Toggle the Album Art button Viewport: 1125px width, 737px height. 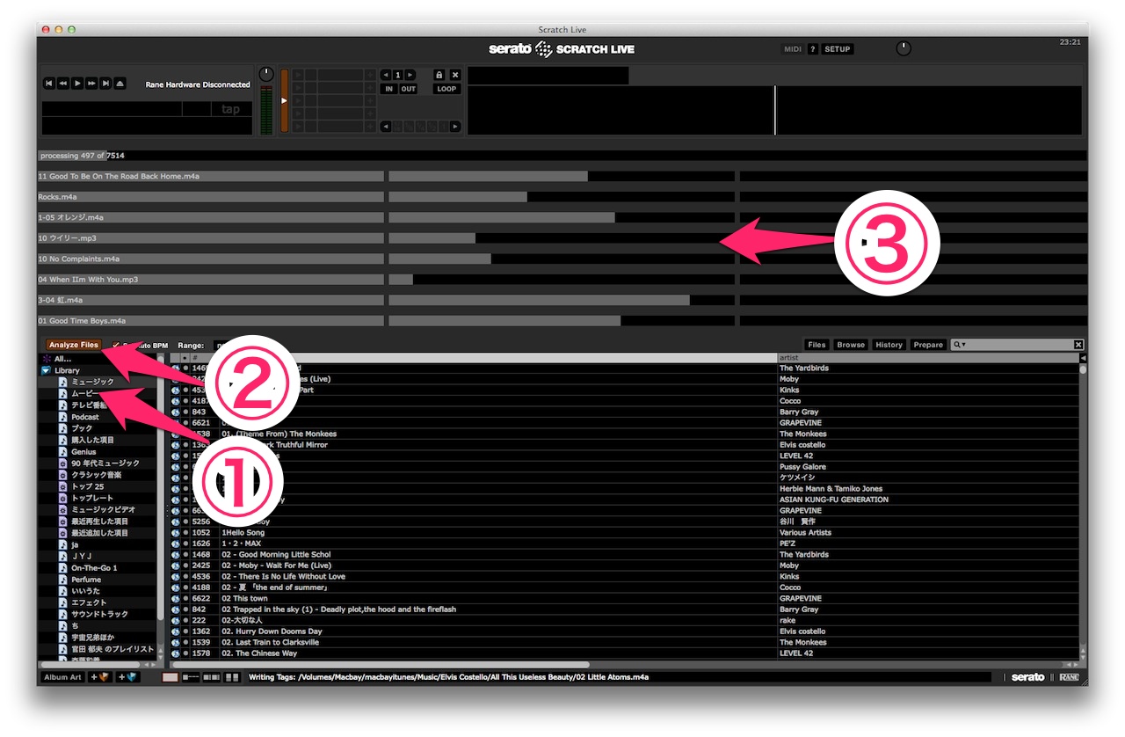click(x=63, y=677)
